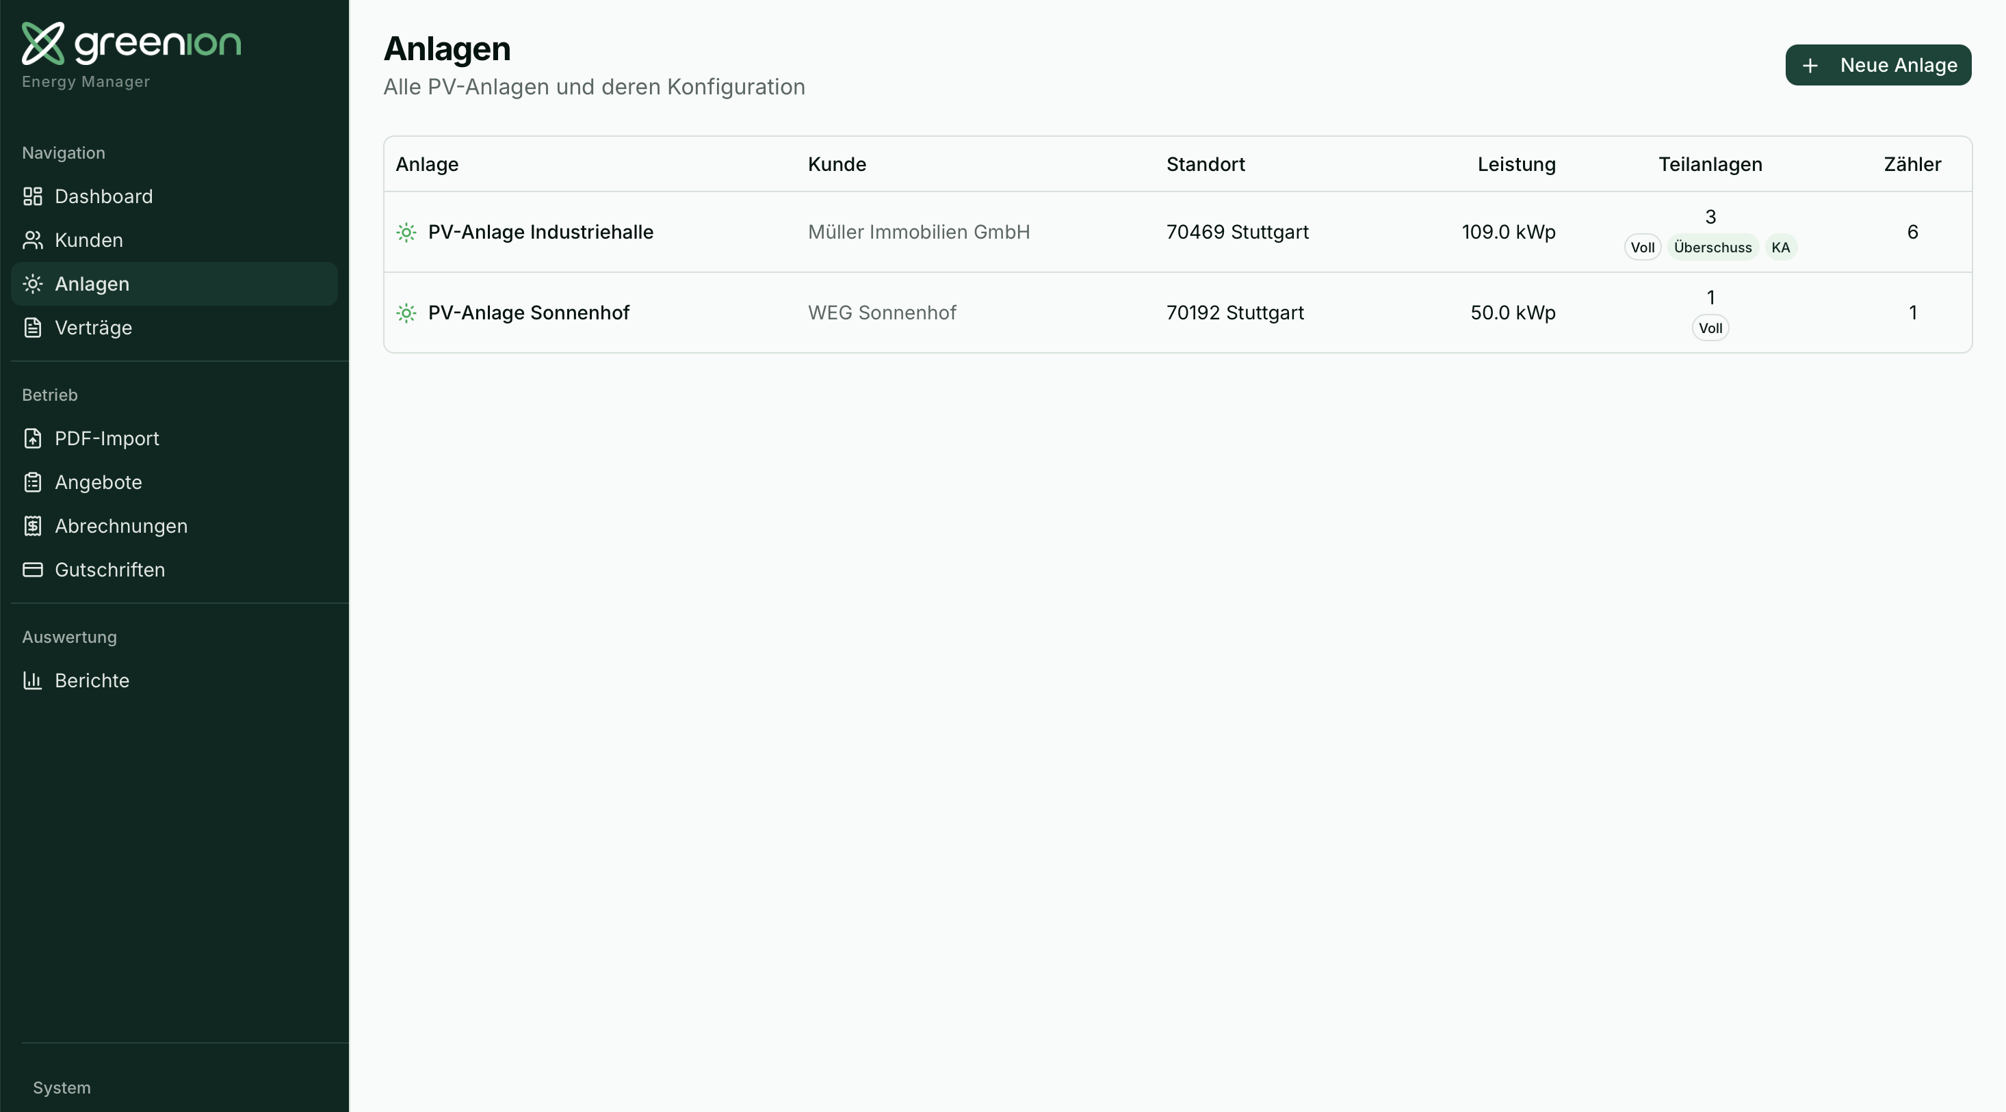Viewport: 2006px width, 1112px height.
Task: Click the Voll badge on Sonnenhof row
Action: (1710, 328)
